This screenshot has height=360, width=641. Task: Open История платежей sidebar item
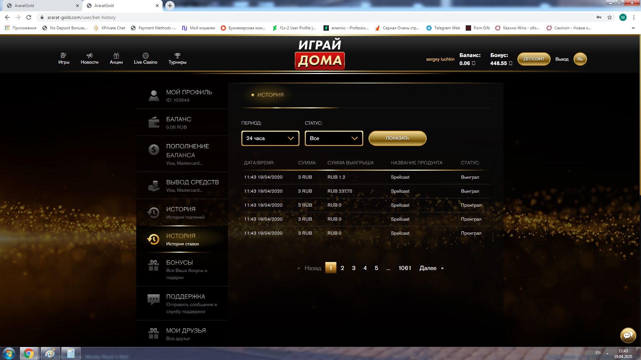(x=185, y=212)
